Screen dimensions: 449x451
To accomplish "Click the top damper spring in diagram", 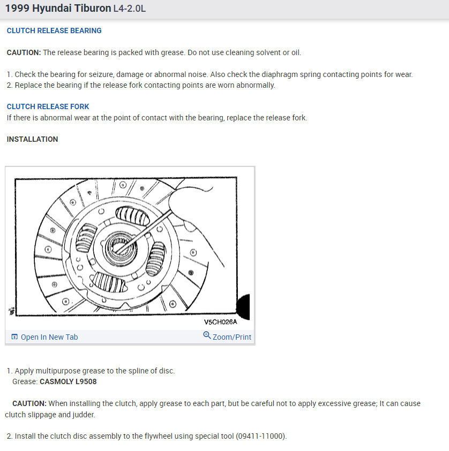I will coord(133,216).
